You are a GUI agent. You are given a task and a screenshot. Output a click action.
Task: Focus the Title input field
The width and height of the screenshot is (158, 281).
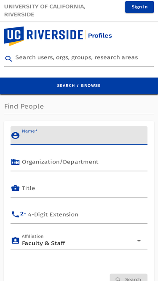coord(79,188)
